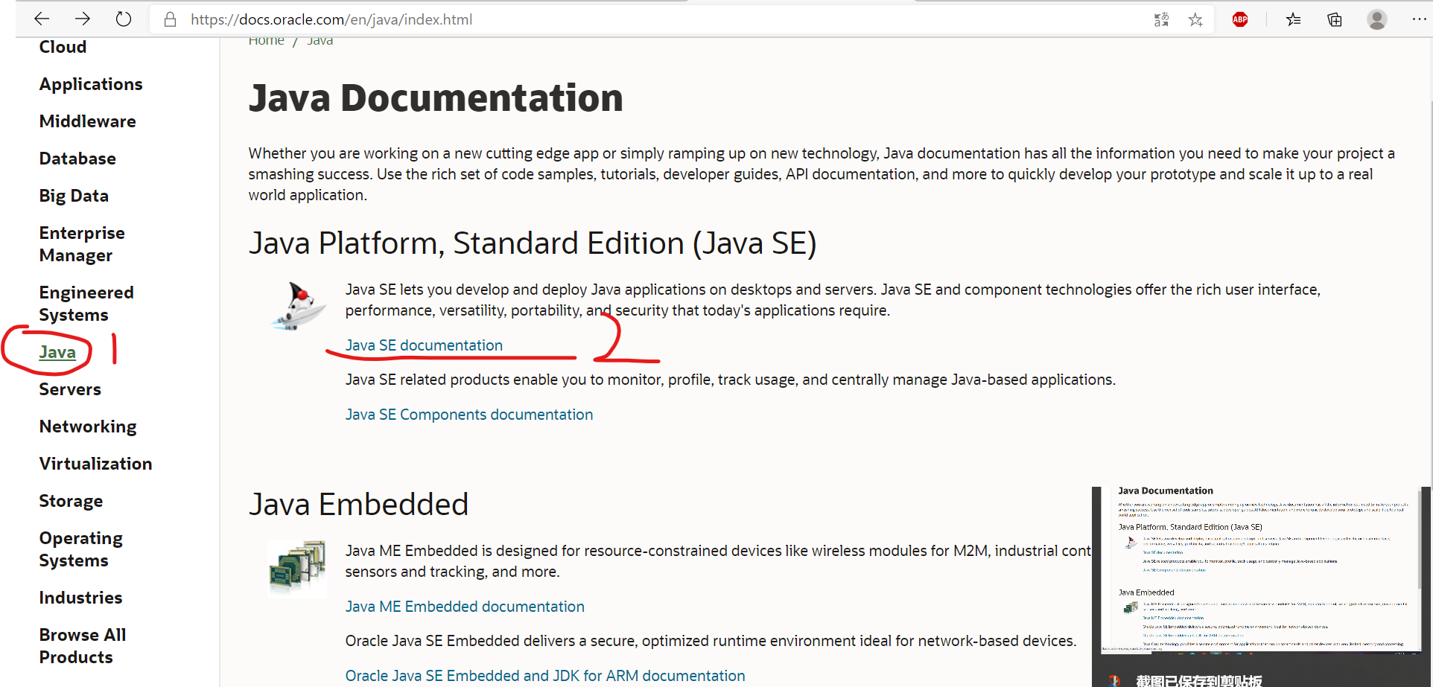Click the user profile avatar

click(x=1377, y=19)
